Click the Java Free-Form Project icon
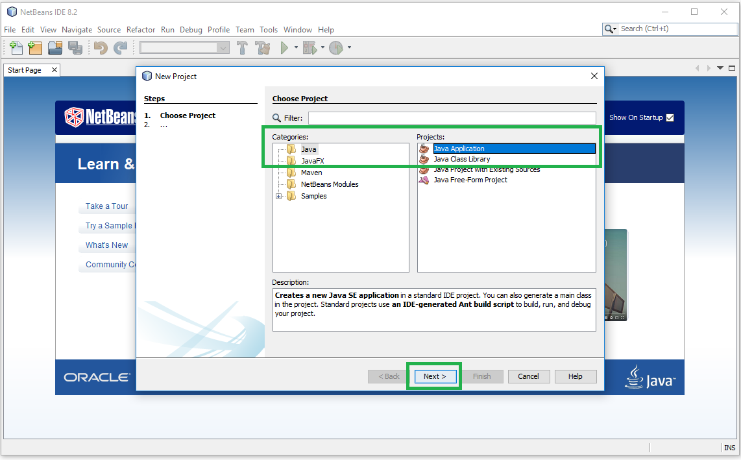The image size is (741, 460). (x=424, y=180)
